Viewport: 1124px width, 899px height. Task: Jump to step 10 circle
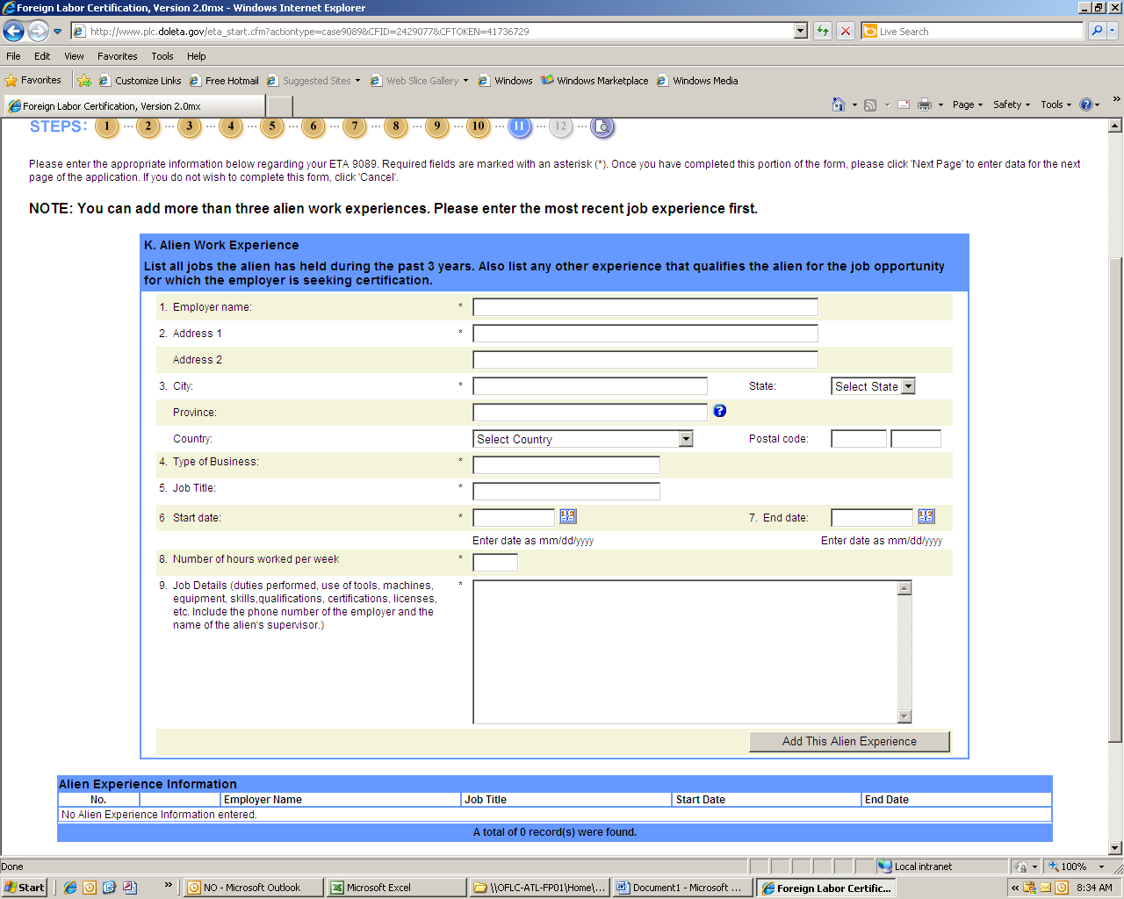click(x=478, y=126)
